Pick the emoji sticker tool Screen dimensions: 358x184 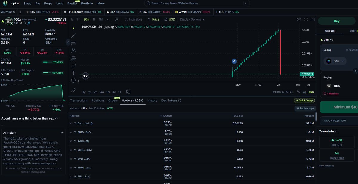click(x=73, y=80)
